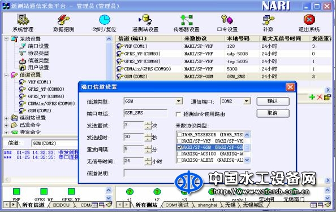Screen dimensions: 336x212
Task: Click 发送超时 spinner control
Action: click(148, 137)
